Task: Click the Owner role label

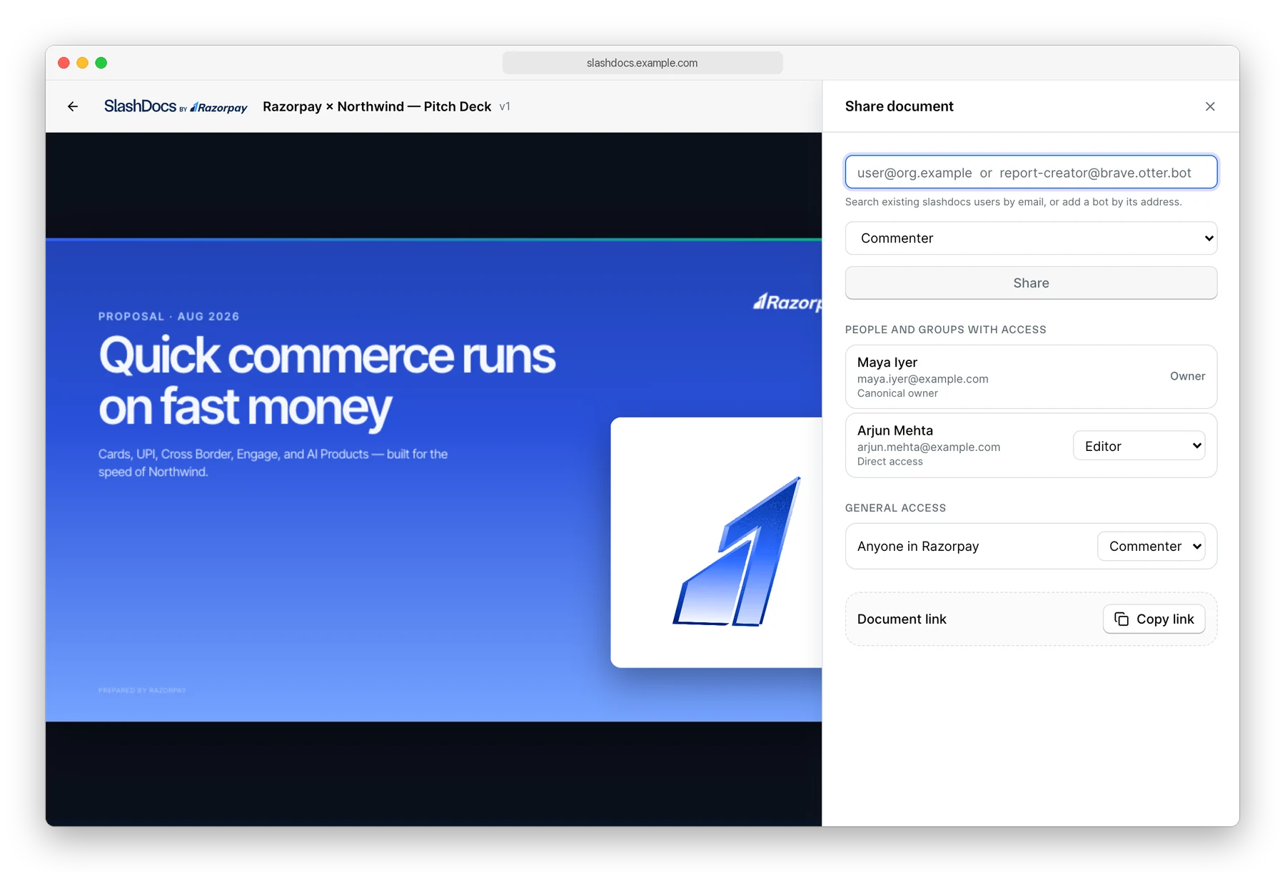Action: 1187,376
